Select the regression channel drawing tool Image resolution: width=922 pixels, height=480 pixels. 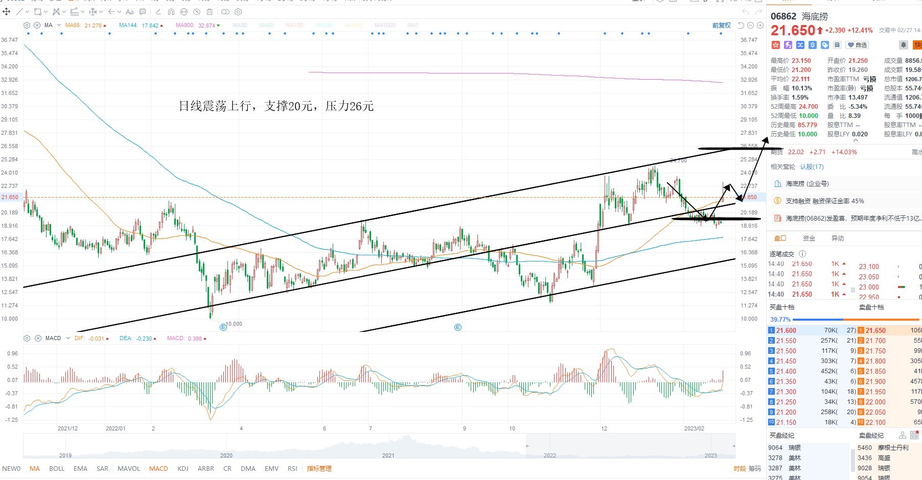(x=74, y=11)
